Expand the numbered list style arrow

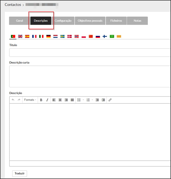(x=92, y=100)
